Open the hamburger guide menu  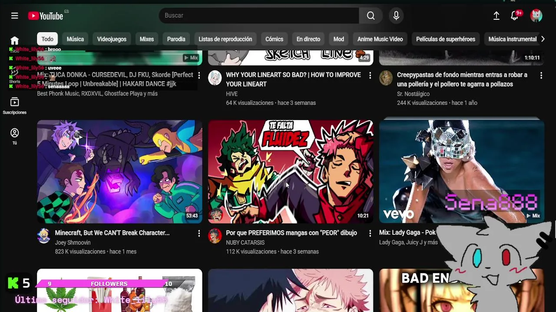click(14, 16)
